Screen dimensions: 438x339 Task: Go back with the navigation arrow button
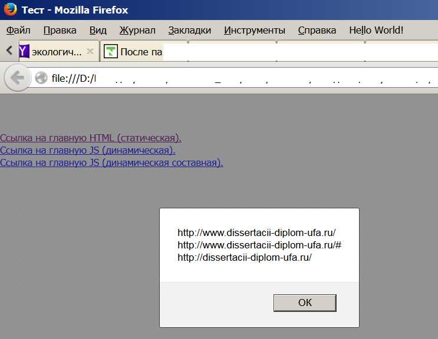click(x=17, y=78)
